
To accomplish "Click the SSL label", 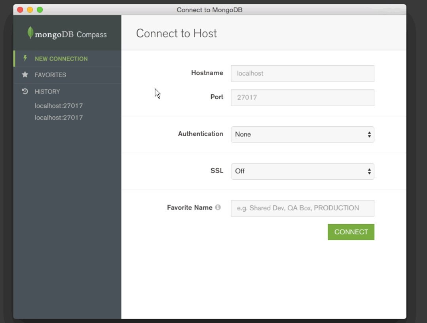I will click(217, 171).
